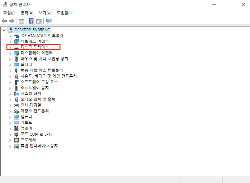
Task: Click the 소프트웨어 장치 icon
Action: click(16, 88)
